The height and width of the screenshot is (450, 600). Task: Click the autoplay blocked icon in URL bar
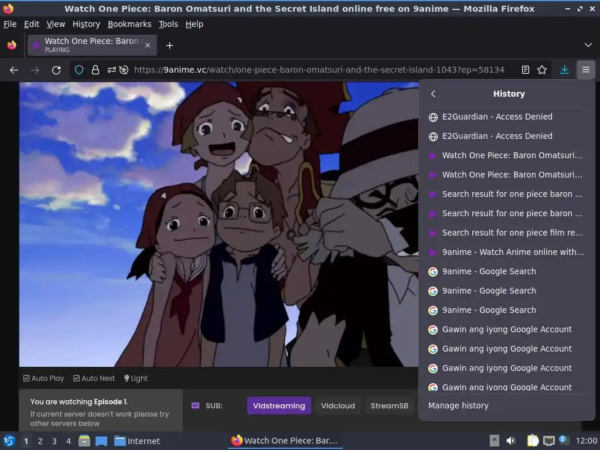[x=124, y=70]
